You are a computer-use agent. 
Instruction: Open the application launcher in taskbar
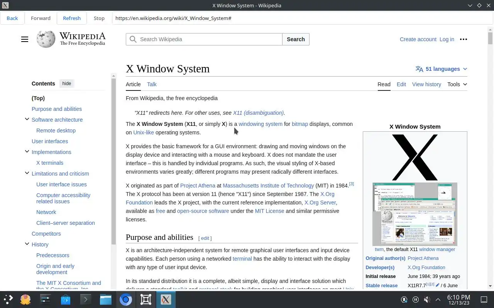(8, 299)
